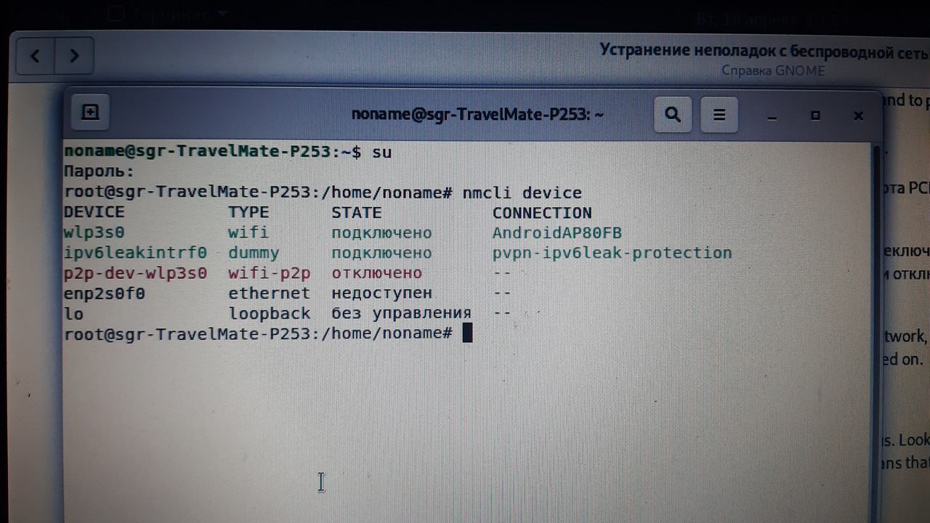The height and width of the screenshot is (523, 930).
Task: Open the Терминал app menu in top bar
Action: pyautogui.click(x=169, y=14)
